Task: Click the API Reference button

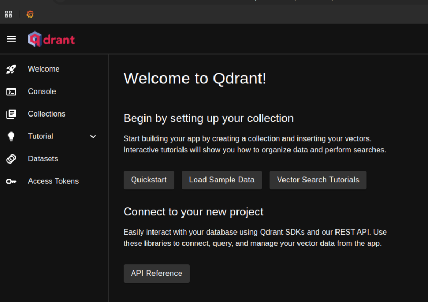Action: coord(156,273)
